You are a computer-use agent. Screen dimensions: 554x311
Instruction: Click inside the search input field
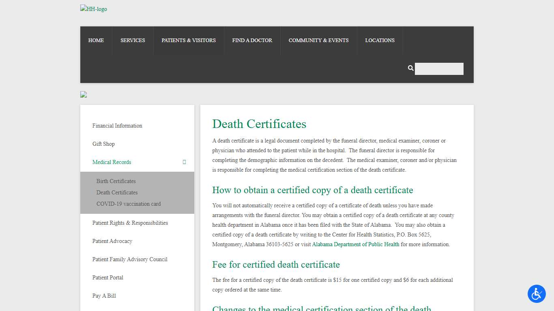439,68
